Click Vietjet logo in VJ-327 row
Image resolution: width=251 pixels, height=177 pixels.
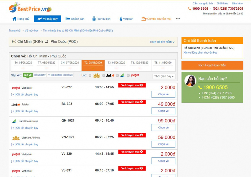click(16, 88)
